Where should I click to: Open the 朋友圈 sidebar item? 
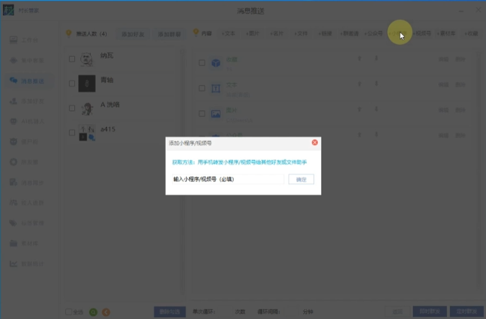click(x=24, y=162)
